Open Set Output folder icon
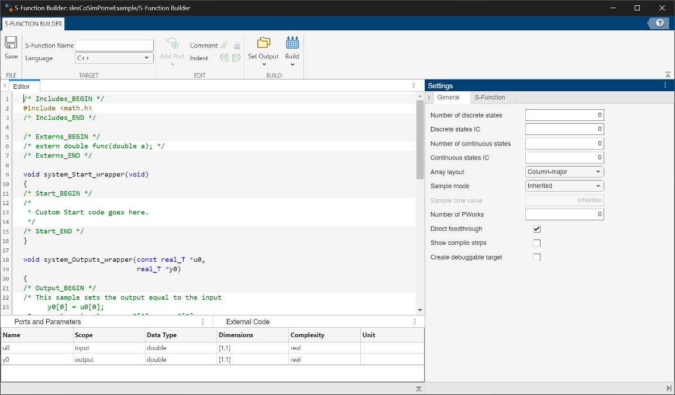This screenshot has height=395, width=675. click(263, 43)
